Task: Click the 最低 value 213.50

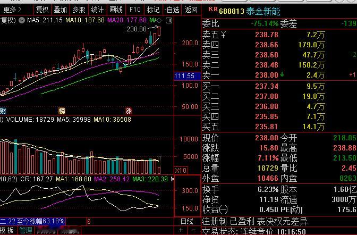Action: click(x=345, y=158)
